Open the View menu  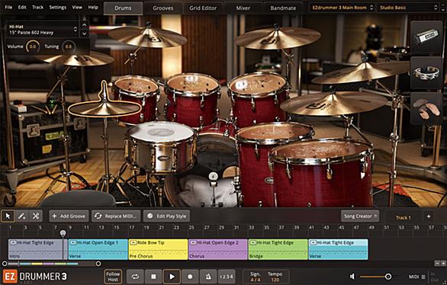[x=77, y=7]
